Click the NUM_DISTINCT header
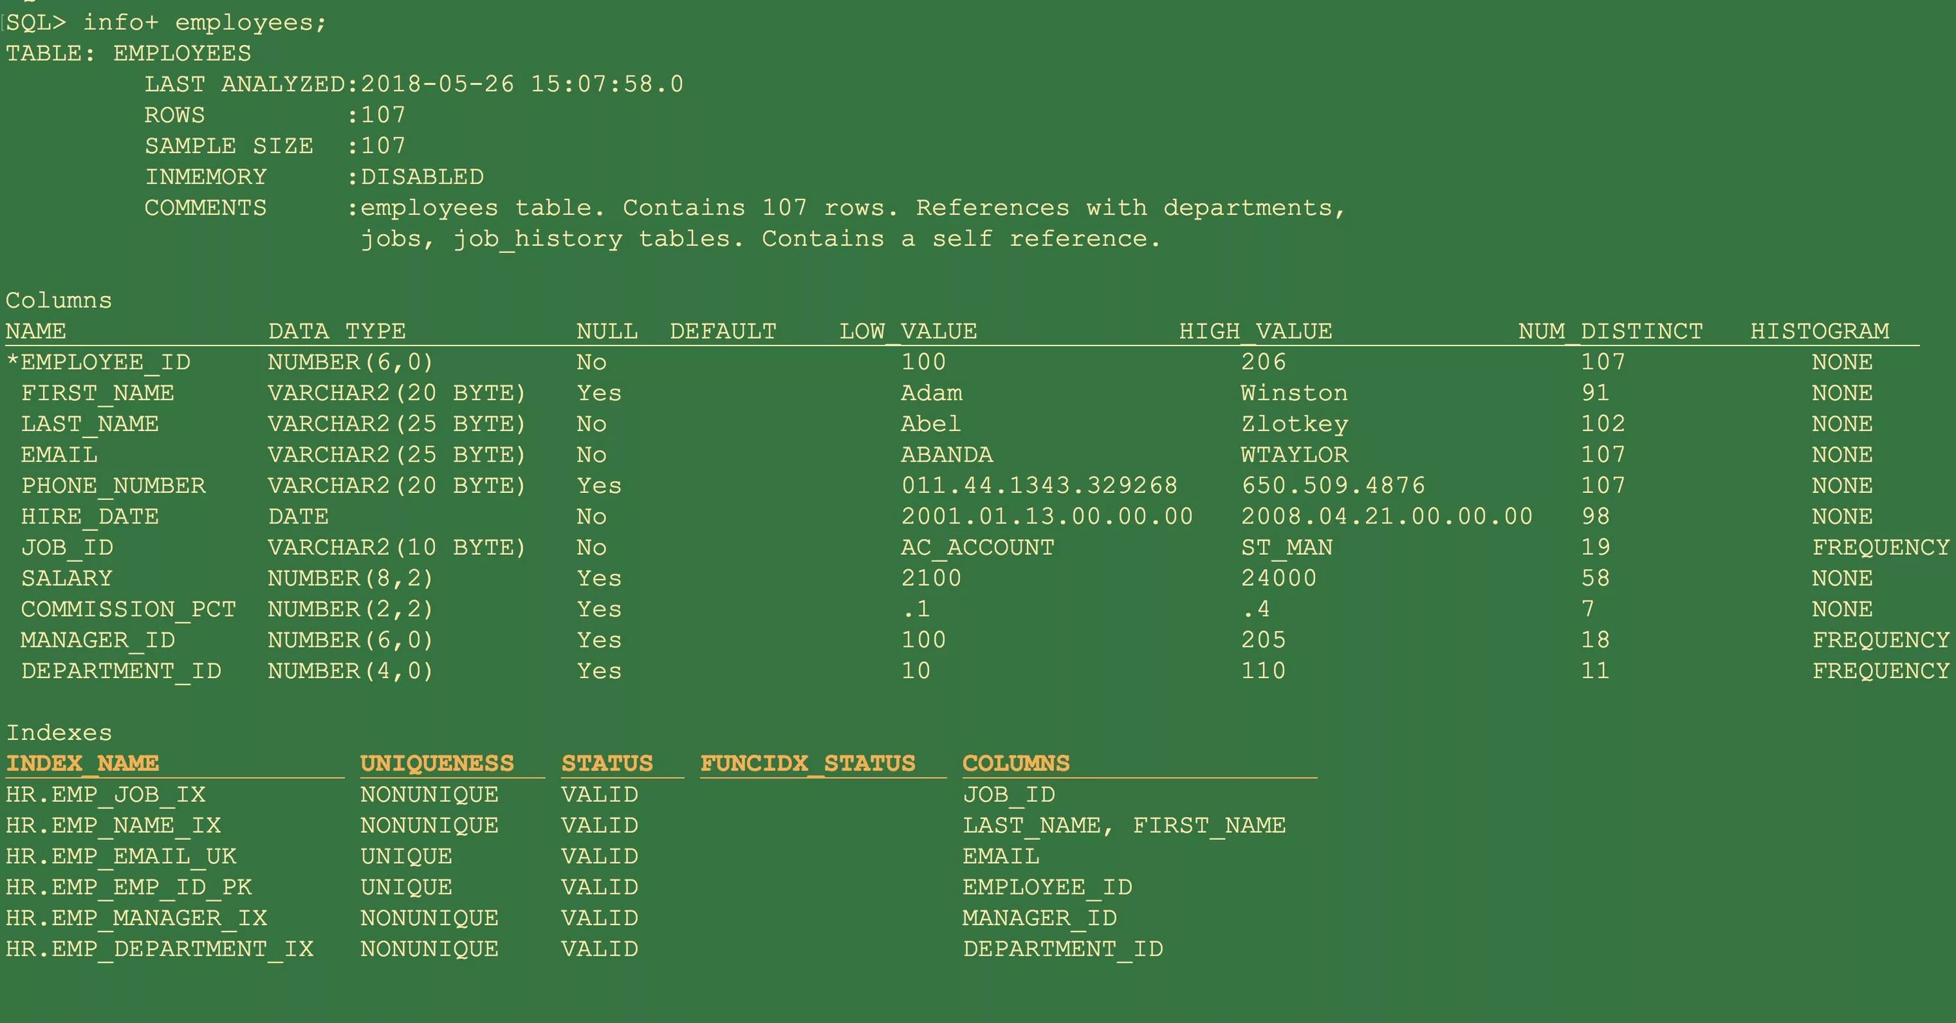 (x=1610, y=331)
